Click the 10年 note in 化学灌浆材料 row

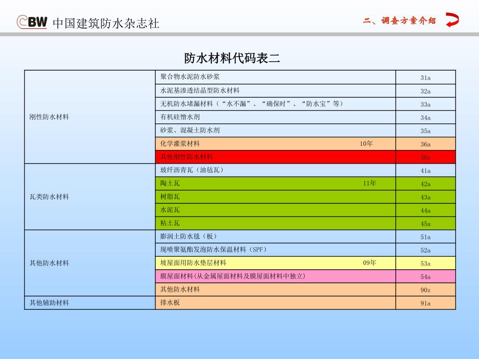click(366, 144)
